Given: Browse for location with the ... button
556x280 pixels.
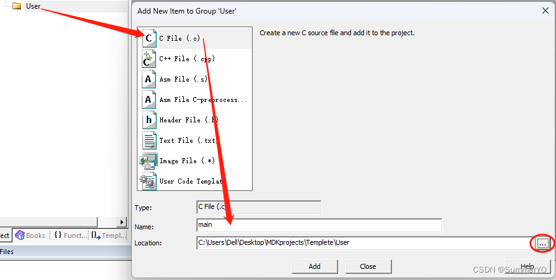Looking at the screenshot, I should point(543,243).
